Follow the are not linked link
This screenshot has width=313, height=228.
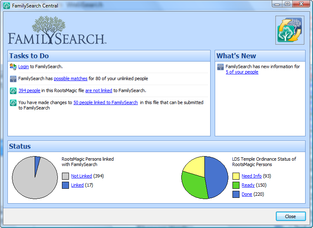click(x=99, y=90)
